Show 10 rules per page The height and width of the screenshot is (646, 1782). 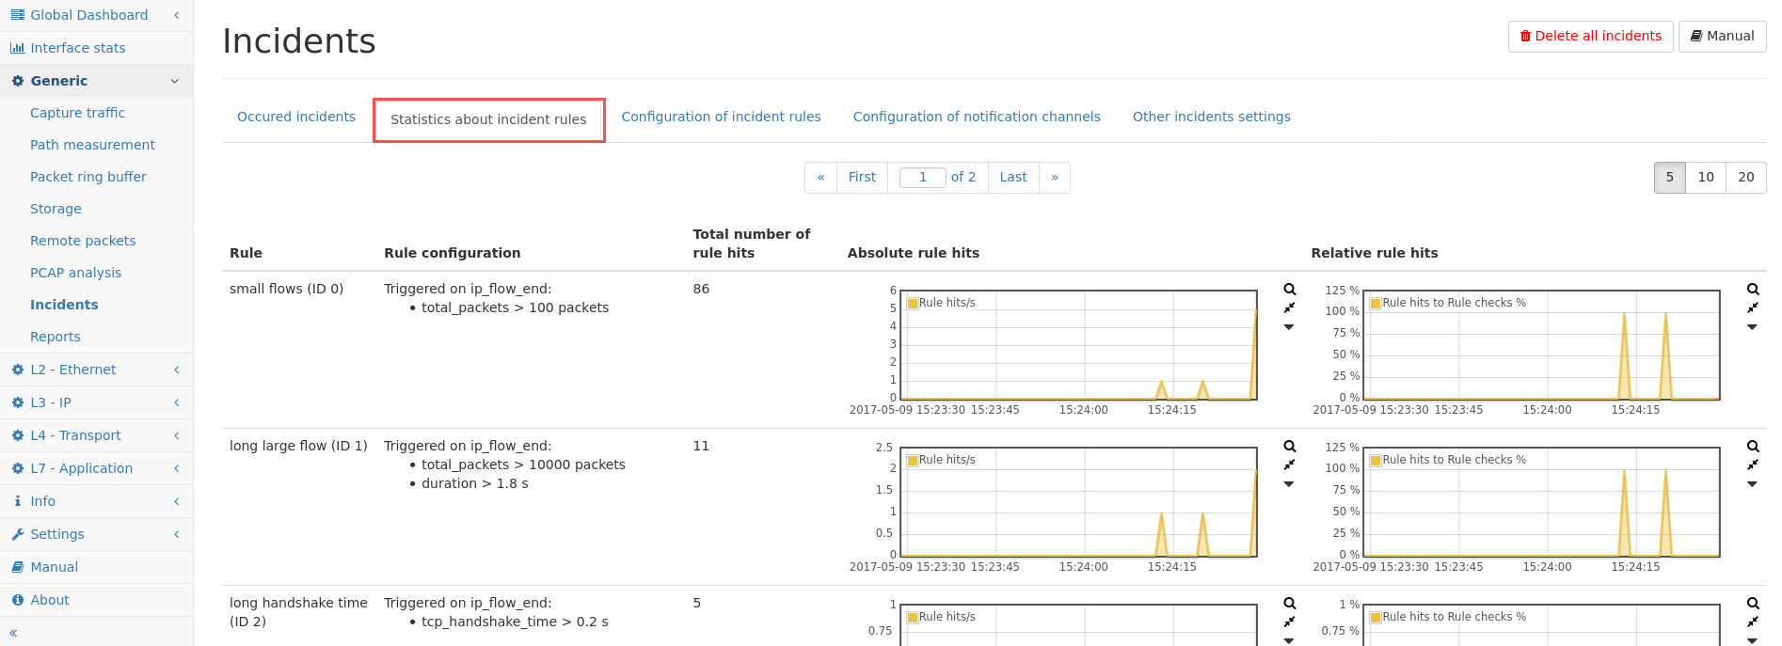click(1706, 177)
